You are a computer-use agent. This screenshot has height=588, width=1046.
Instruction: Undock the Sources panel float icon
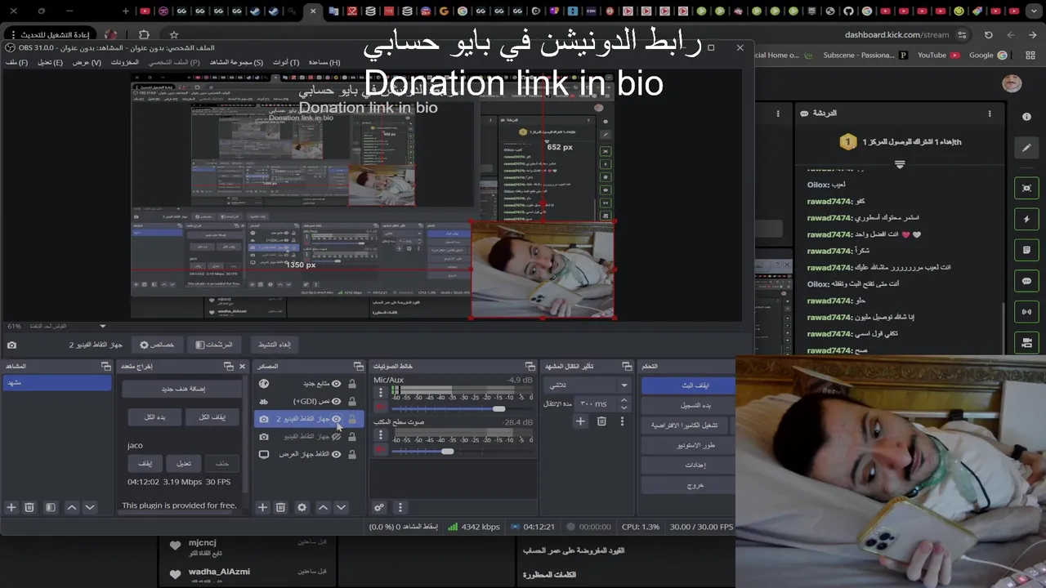tap(358, 366)
